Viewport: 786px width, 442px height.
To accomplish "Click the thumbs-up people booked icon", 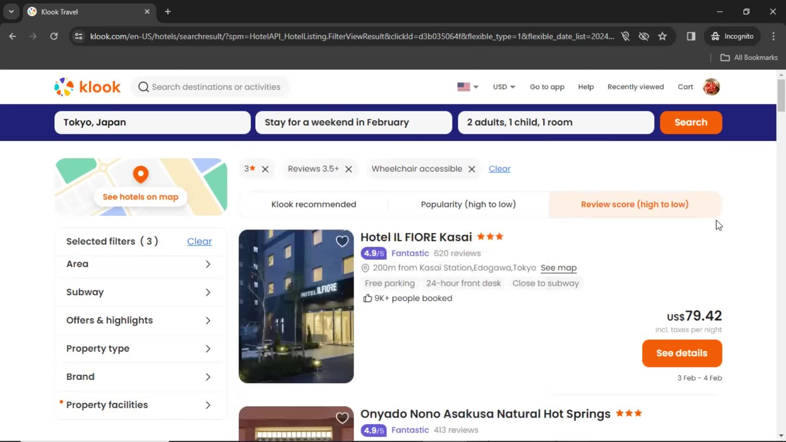I will pos(368,298).
